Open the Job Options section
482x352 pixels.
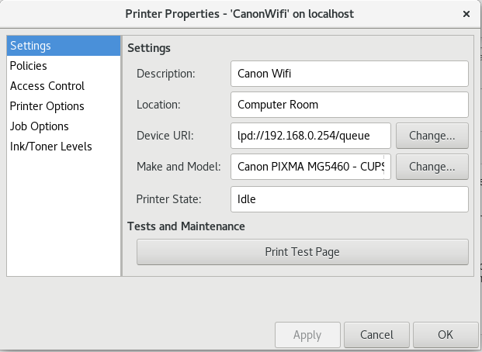[x=64, y=126]
